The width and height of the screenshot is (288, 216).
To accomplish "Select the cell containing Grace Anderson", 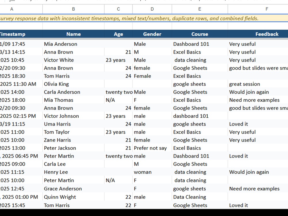I will [x=73, y=189].
